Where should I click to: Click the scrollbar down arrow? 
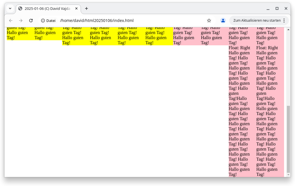(x=288, y=175)
